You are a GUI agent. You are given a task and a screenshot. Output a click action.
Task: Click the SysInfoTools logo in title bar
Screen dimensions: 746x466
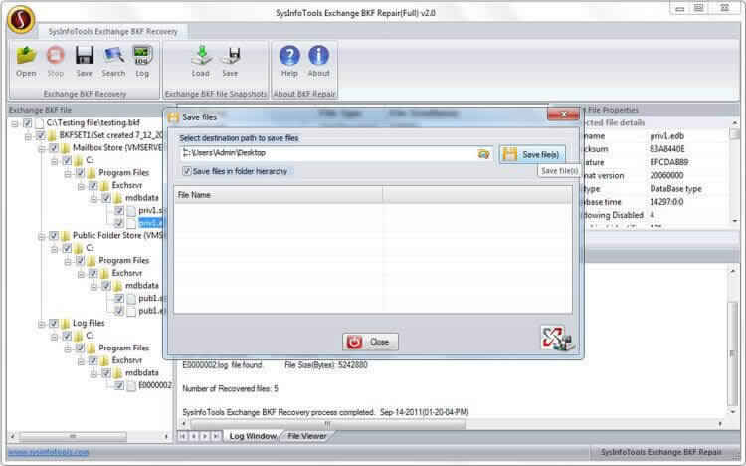pos(21,20)
